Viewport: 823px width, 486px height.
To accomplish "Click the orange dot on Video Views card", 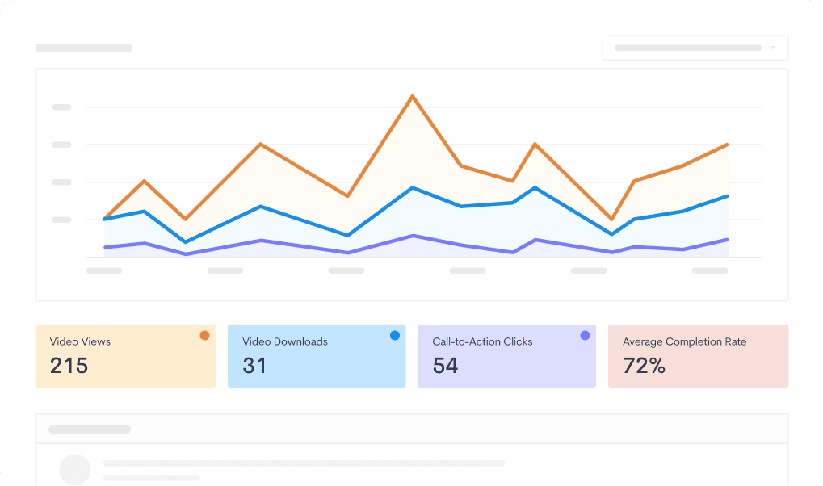I will pyautogui.click(x=204, y=335).
